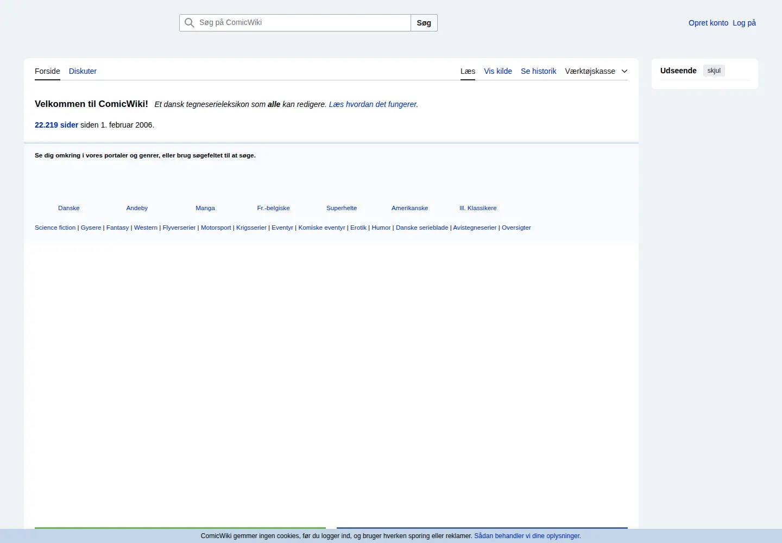Open the '22.219 sider' link

tap(56, 125)
